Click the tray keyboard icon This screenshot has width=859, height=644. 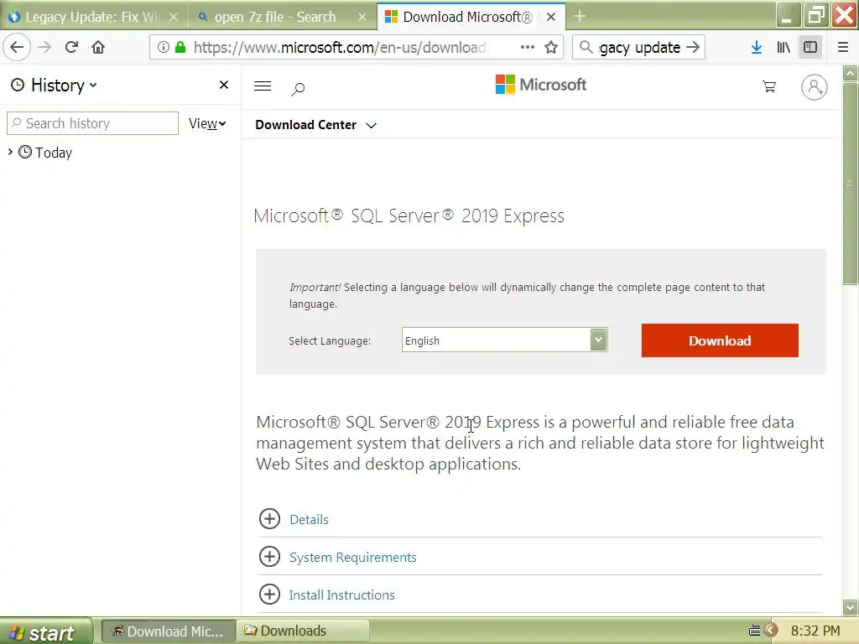(x=754, y=631)
